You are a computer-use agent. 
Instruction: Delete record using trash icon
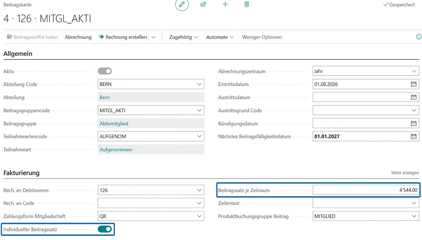[247, 4]
